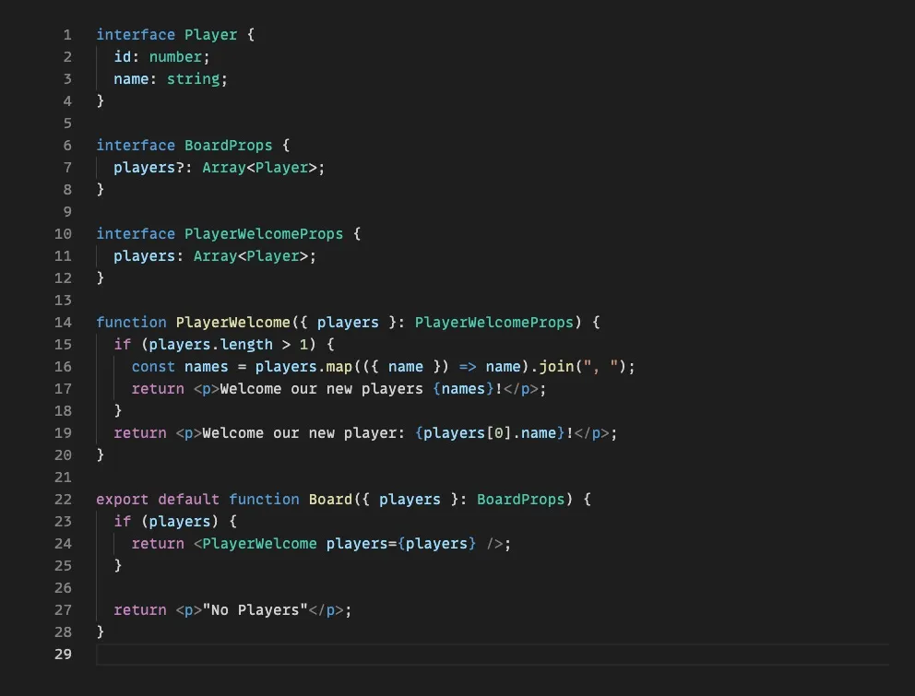Viewport: 915px width, 696px height.
Task: Click 'Welcome our new player:' text on line 19
Action: pyautogui.click(x=303, y=433)
